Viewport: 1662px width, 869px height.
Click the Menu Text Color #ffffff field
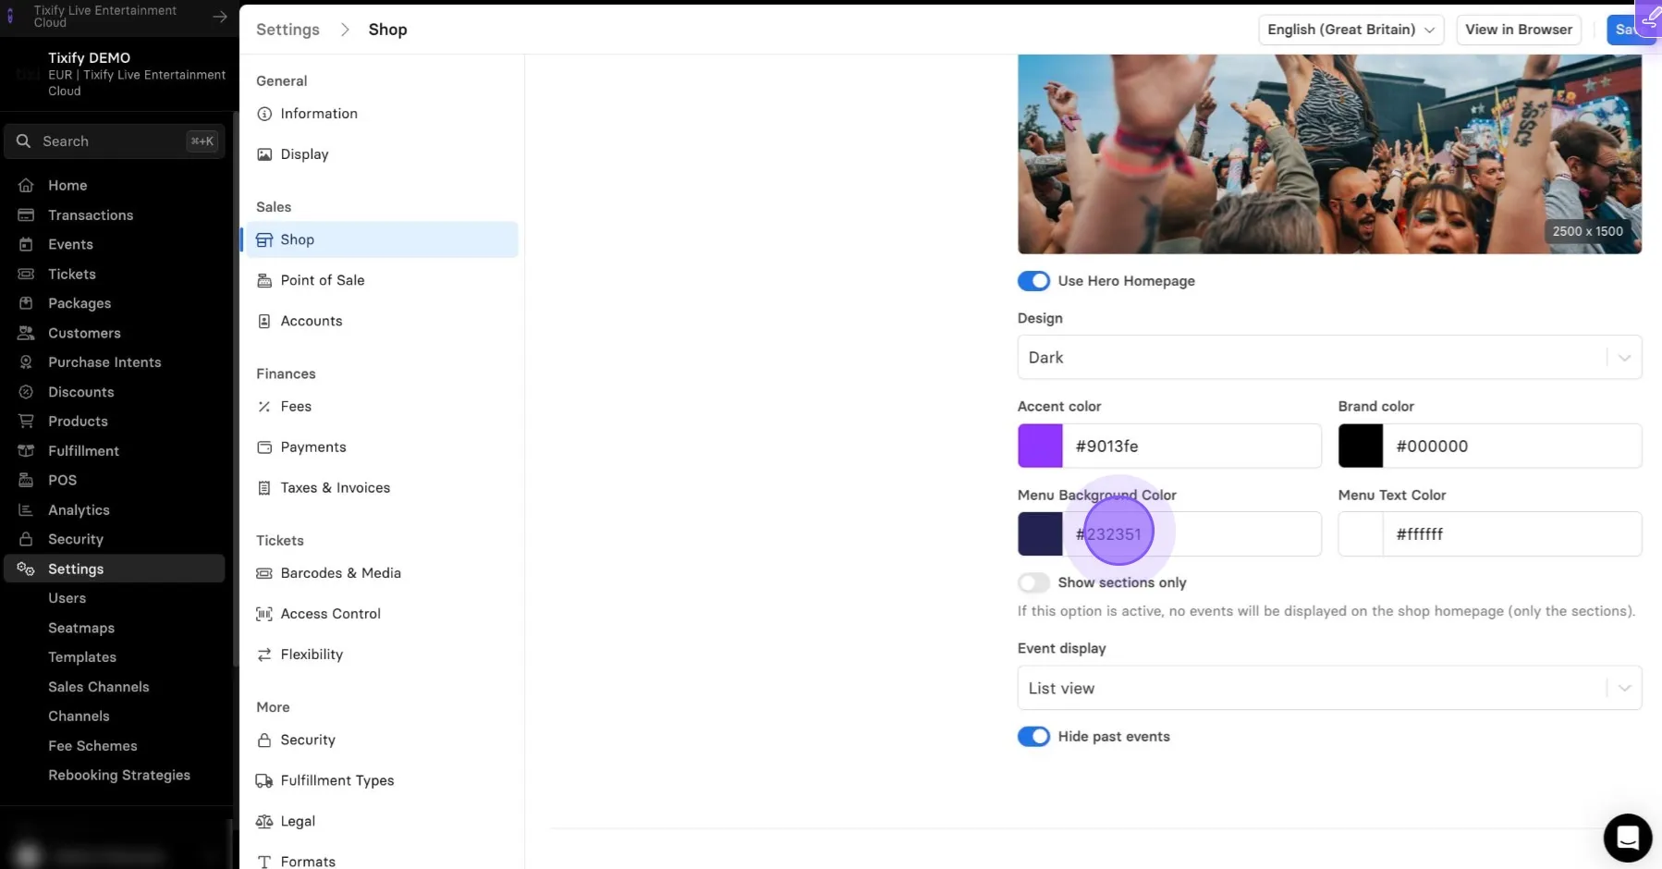tap(1512, 533)
